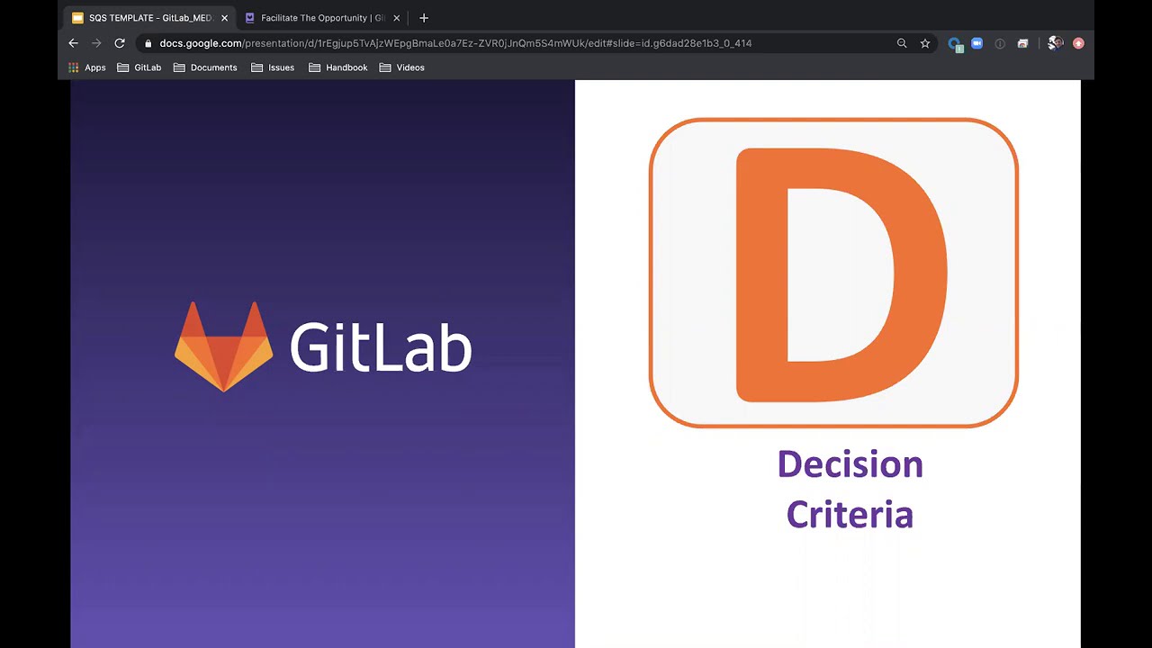The height and width of the screenshot is (648, 1152).
Task: Open the window-stack extension icon
Action: click(1022, 43)
